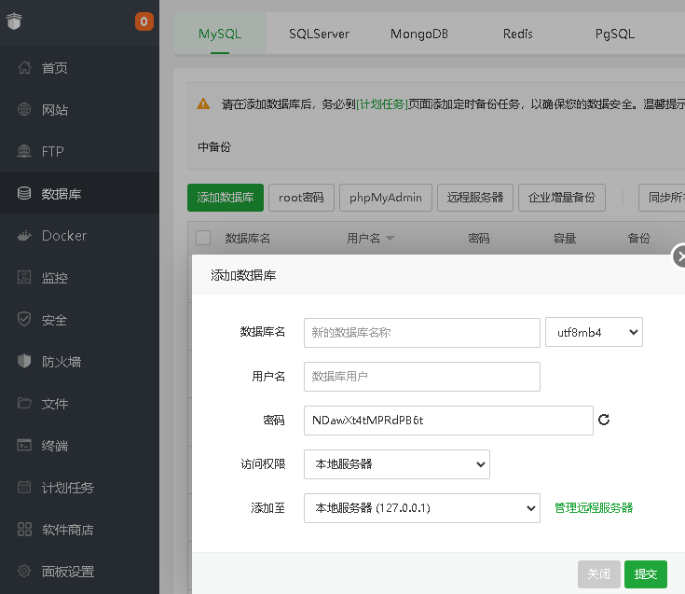Open the 管理远程服务器 link
This screenshot has width=685, height=594.
[594, 508]
